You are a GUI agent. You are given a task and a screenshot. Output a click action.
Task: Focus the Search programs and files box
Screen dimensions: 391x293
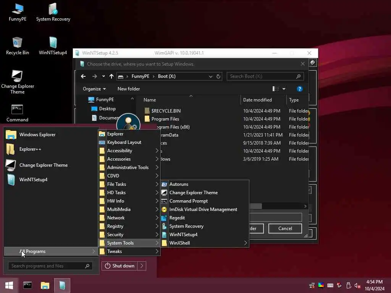pos(50,266)
